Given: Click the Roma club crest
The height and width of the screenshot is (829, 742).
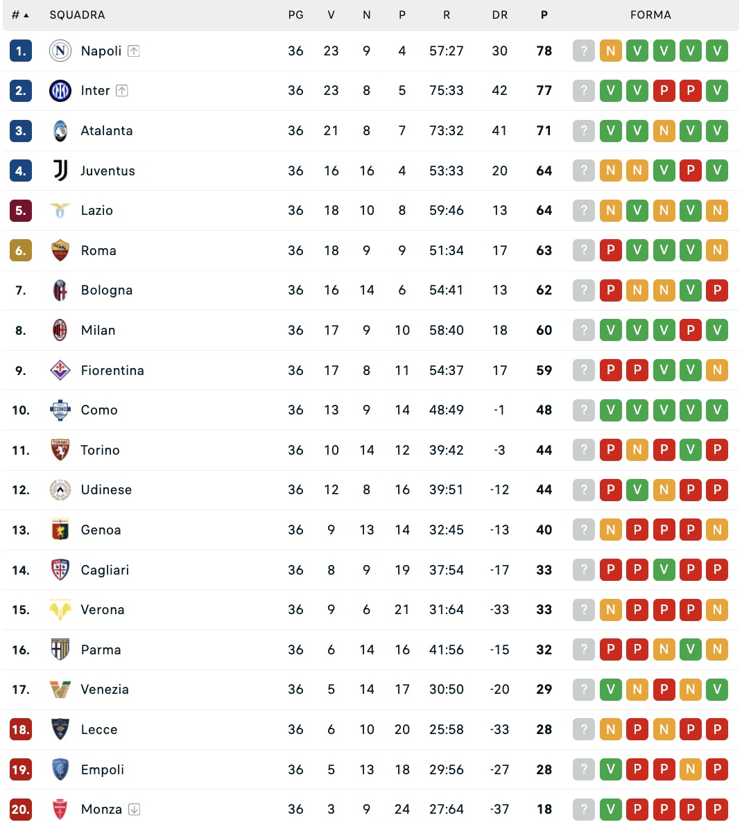Looking at the screenshot, I should tap(60, 250).
